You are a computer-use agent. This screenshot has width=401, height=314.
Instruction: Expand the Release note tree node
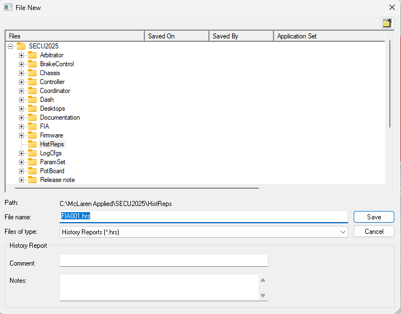coord(22,180)
